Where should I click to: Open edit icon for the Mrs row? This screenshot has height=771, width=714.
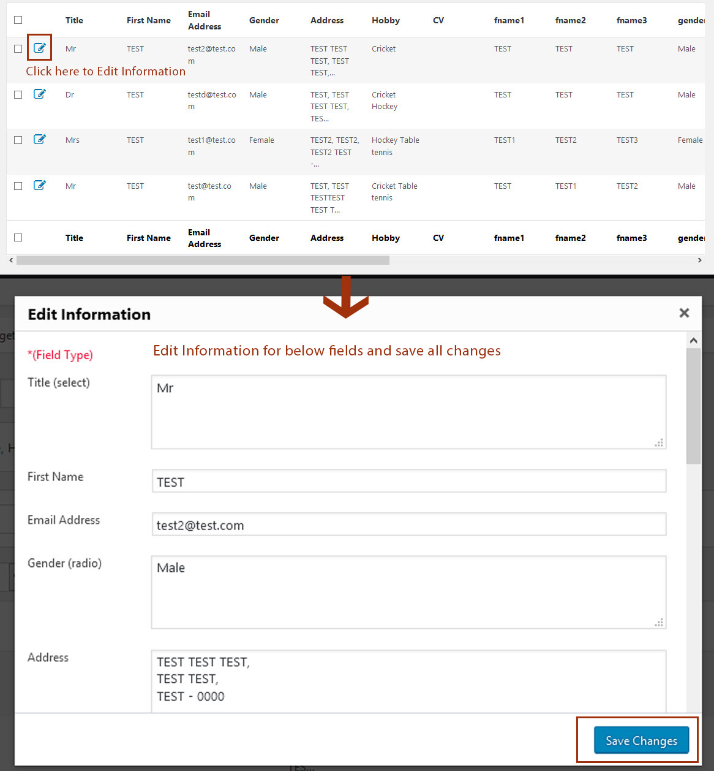pyautogui.click(x=40, y=139)
